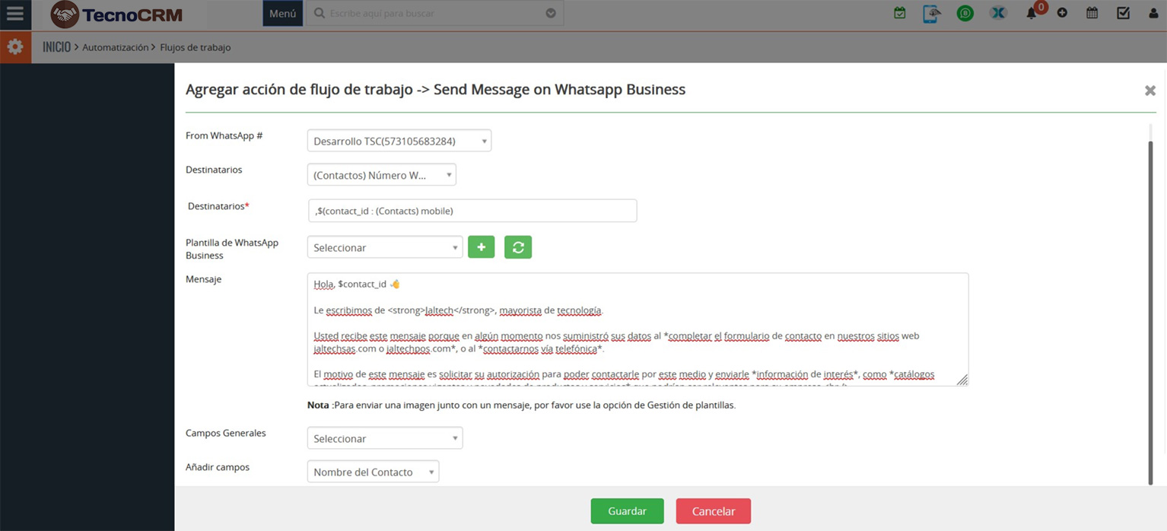Add a new WhatsApp template with plus button
The width and height of the screenshot is (1167, 531).
481,247
